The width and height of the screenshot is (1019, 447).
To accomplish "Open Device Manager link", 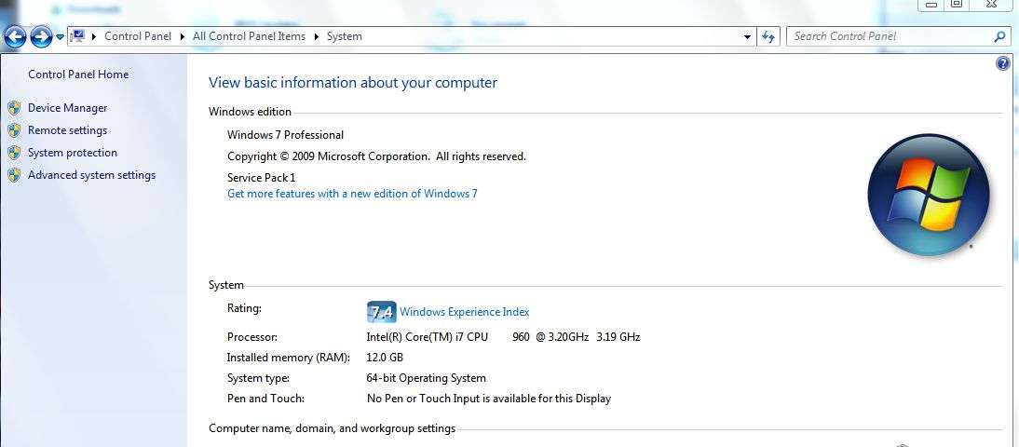I will [68, 108].
